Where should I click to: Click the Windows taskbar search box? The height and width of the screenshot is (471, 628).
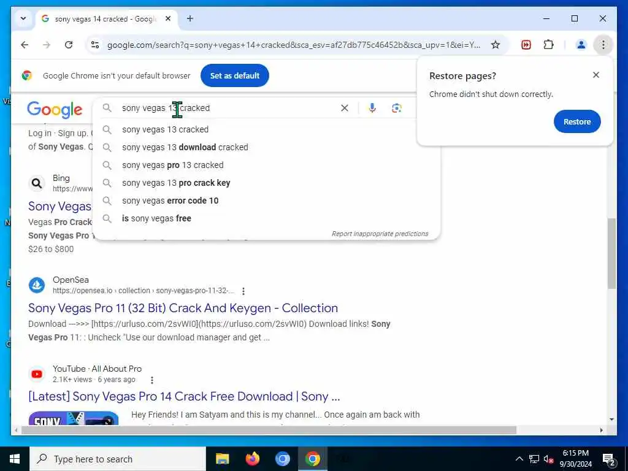click(118, 459)
